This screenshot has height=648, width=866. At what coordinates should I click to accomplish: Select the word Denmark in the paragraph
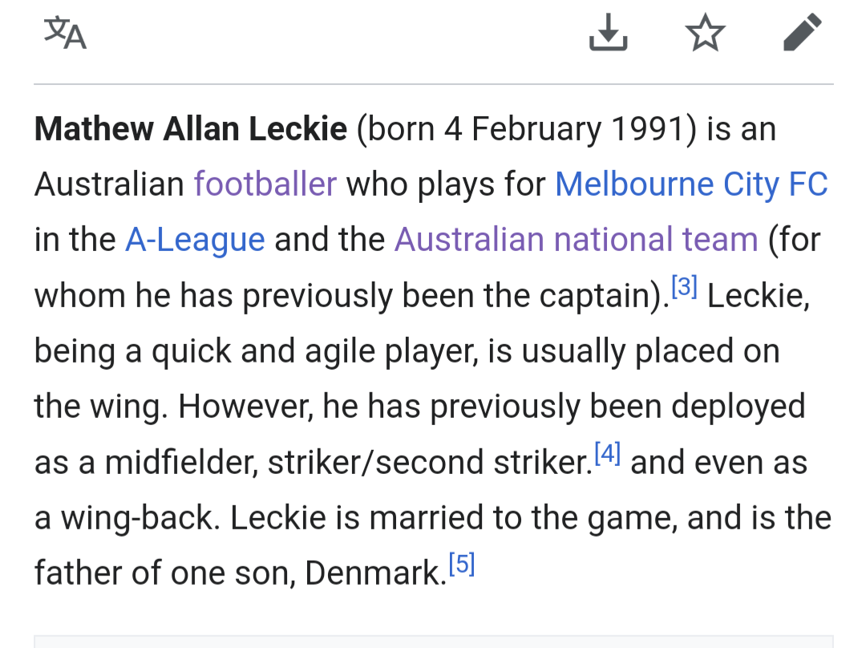(375, 573)
